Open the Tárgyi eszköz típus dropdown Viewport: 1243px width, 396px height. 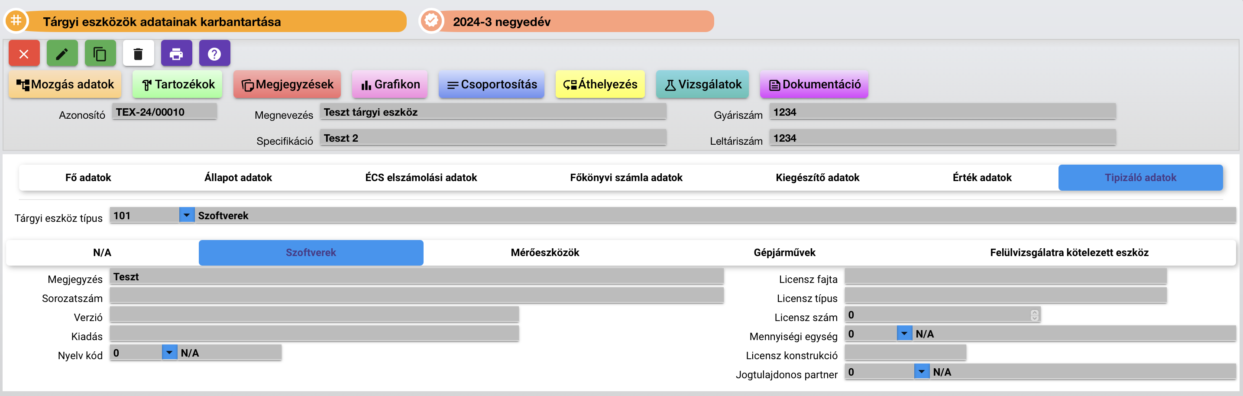(187, 215)
